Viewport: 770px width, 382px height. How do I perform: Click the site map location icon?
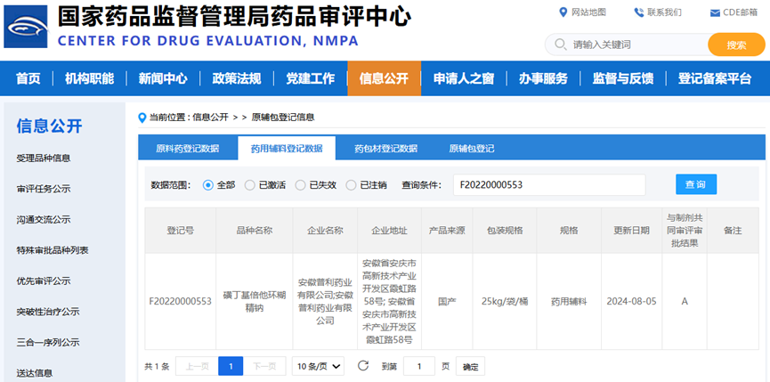point(563,12)
